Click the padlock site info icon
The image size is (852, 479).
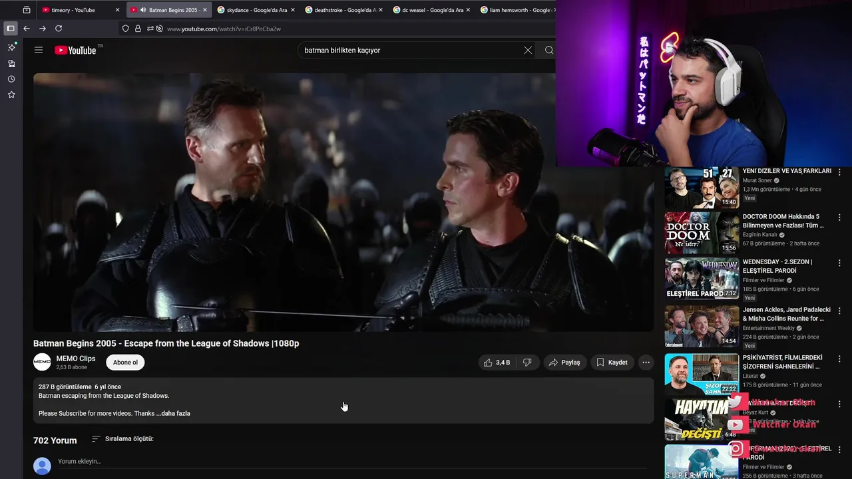coord(138,29)
